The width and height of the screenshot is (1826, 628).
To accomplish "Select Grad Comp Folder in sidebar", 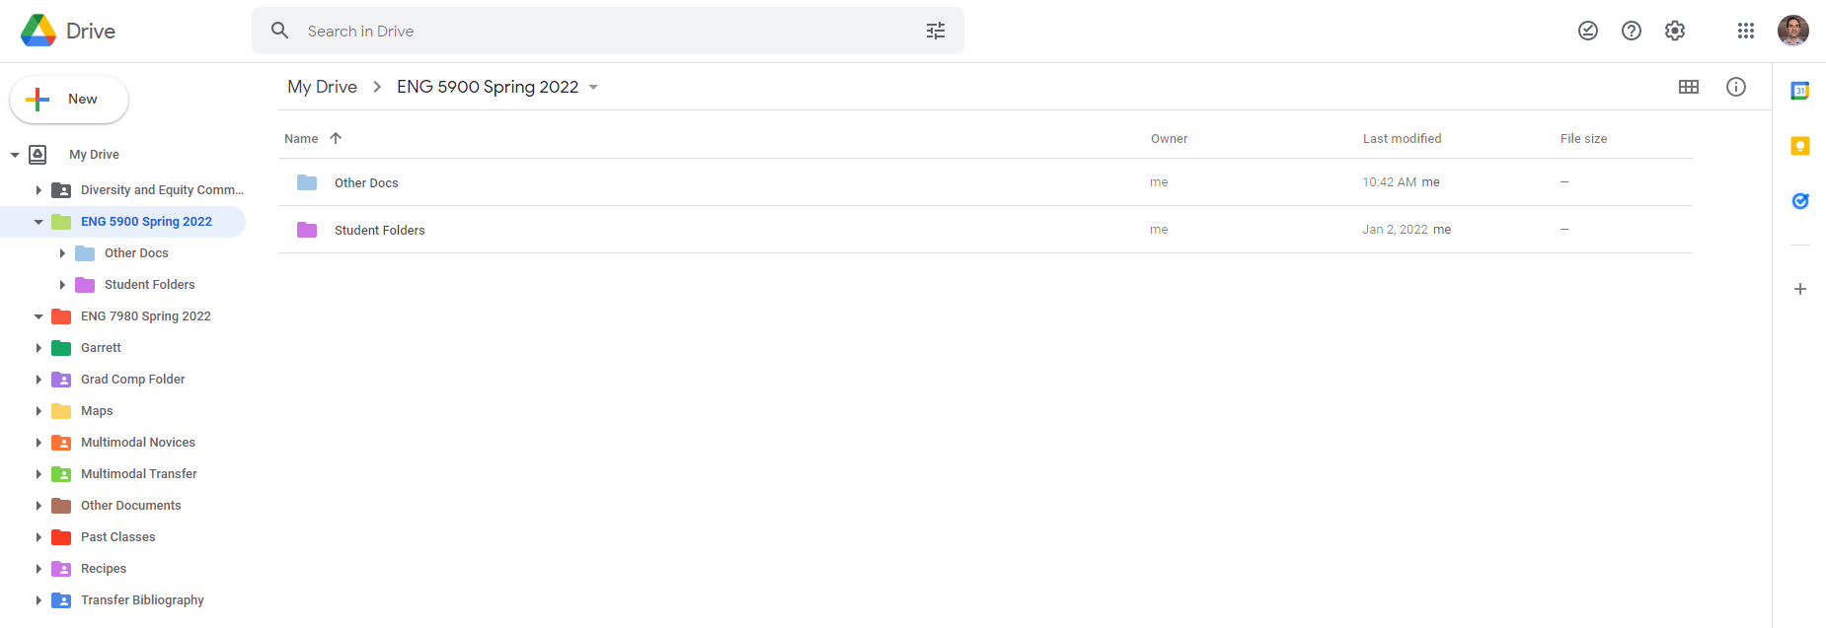I will 133,380.
